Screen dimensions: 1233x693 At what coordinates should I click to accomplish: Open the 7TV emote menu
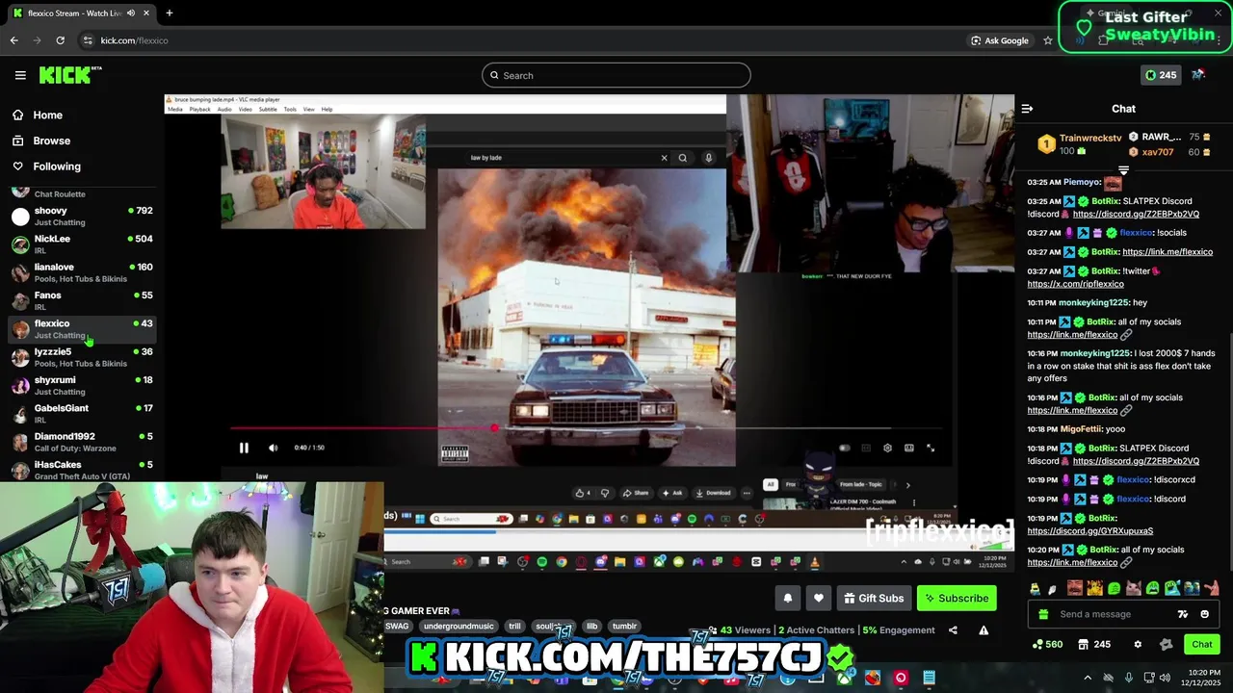(x=1183, y=614)
